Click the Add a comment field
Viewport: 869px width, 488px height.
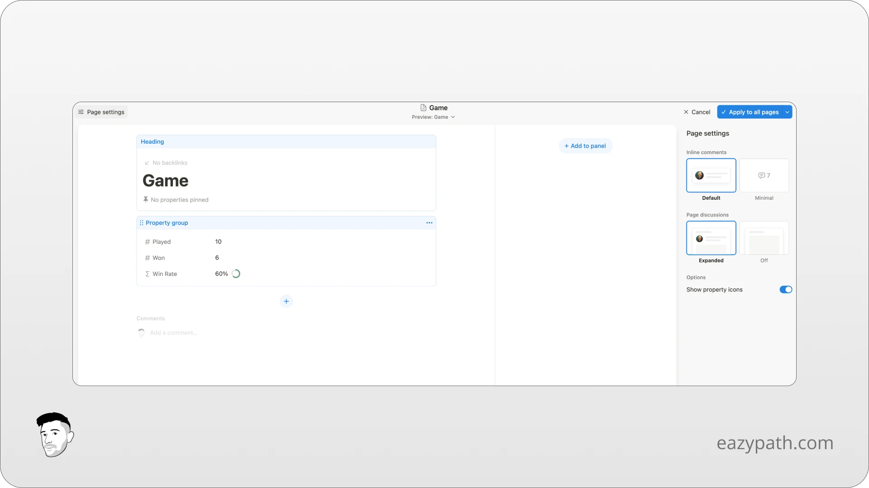[174, 332]
